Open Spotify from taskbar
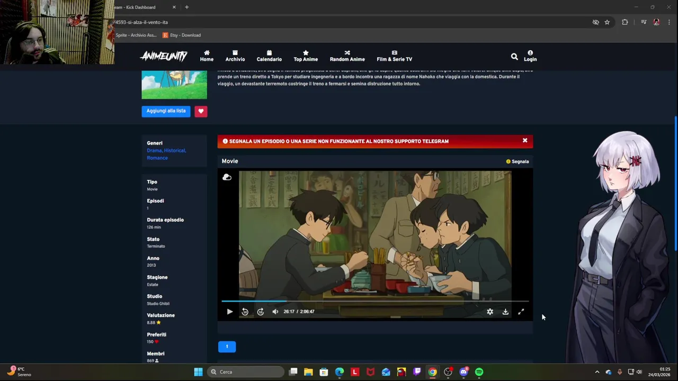Image resolution: width=678 pixels, height=381 pixels. coord(479,372)
